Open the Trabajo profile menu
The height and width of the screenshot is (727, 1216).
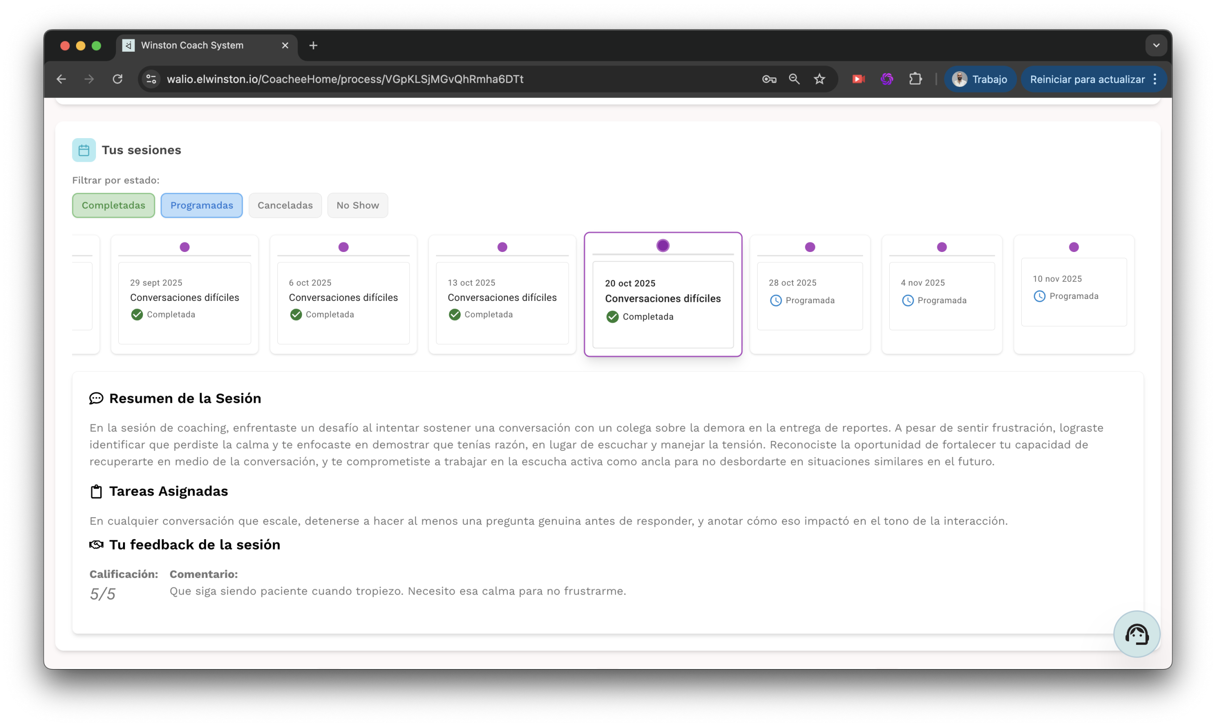[979, 79]
